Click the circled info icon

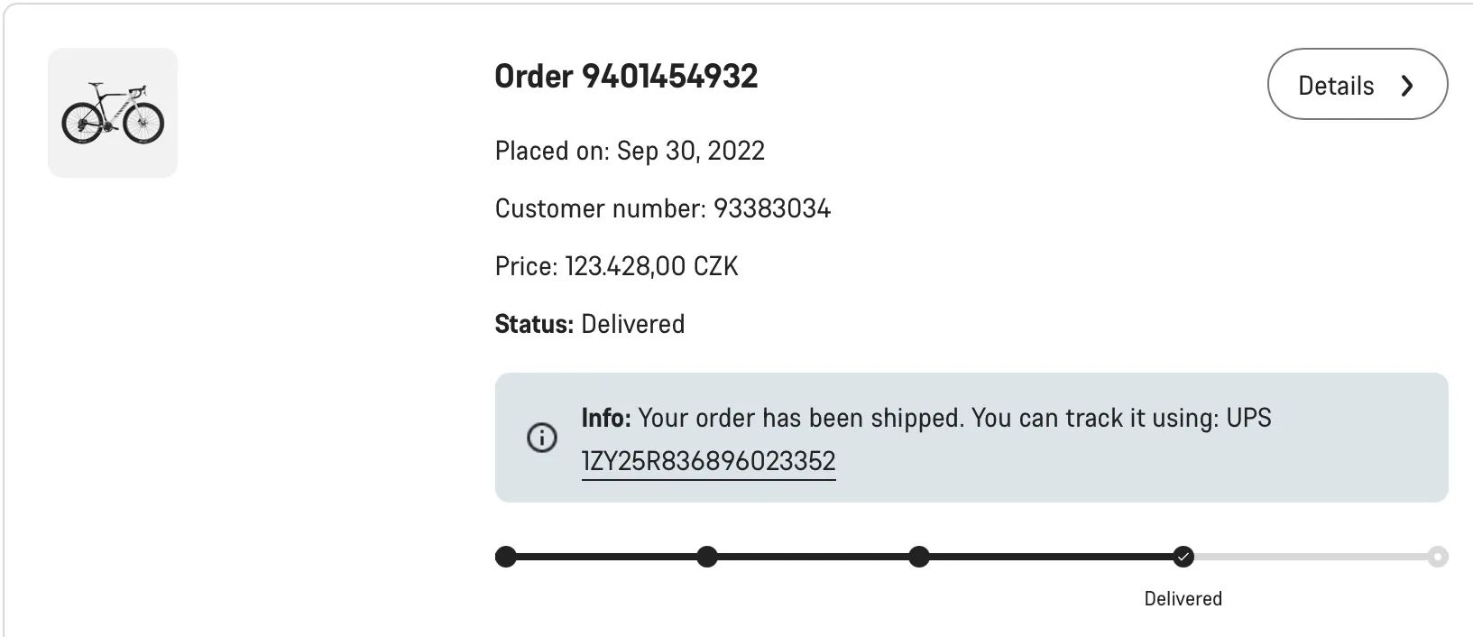pos(541,438)
